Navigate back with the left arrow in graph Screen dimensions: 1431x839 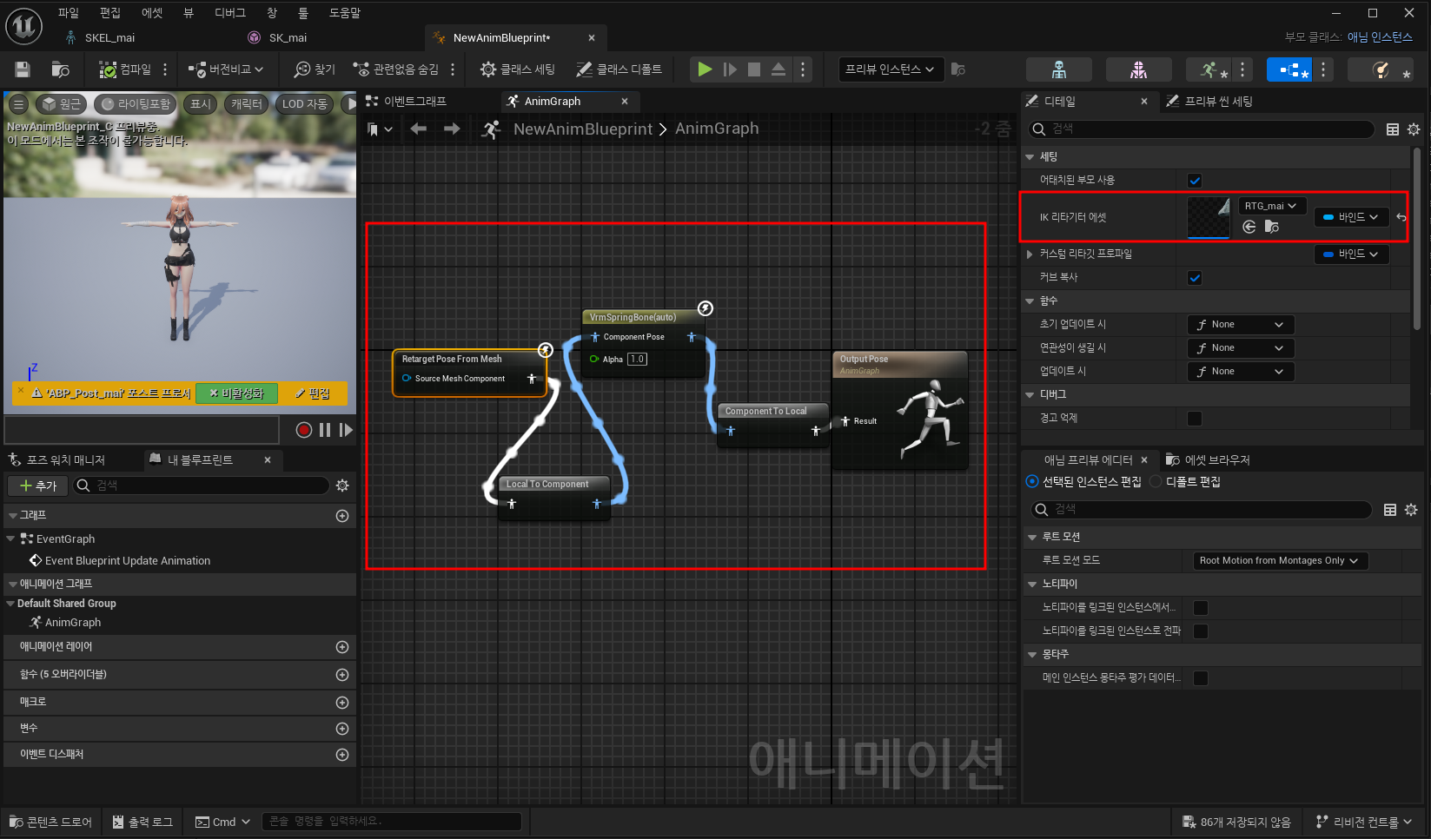(x=419, y=129)
